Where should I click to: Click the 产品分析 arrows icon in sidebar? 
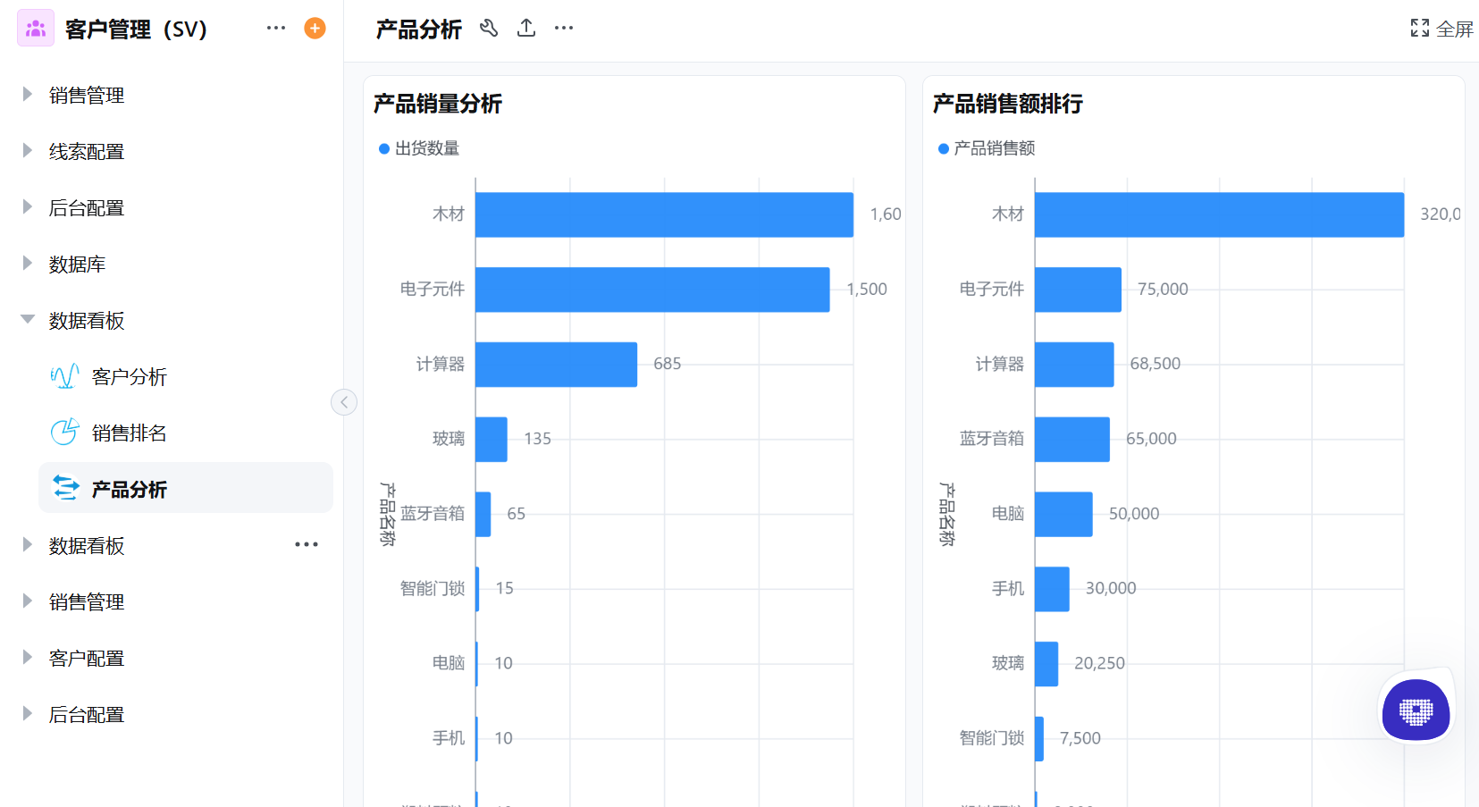pyautogui.click(x=63, y=488)
